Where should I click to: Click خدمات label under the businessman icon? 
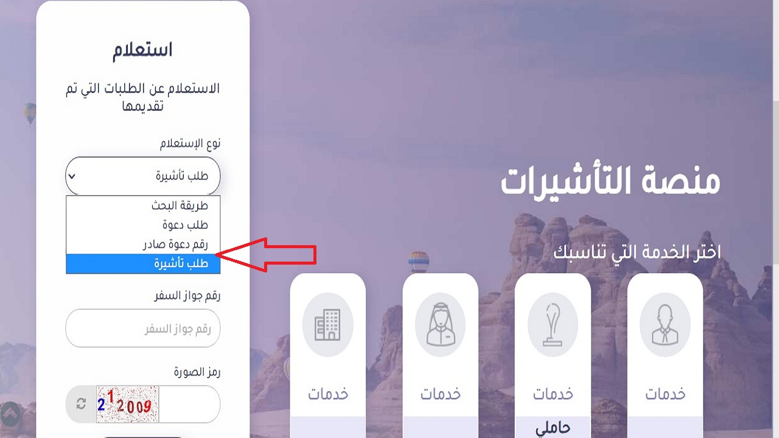(x=665, y=394)
